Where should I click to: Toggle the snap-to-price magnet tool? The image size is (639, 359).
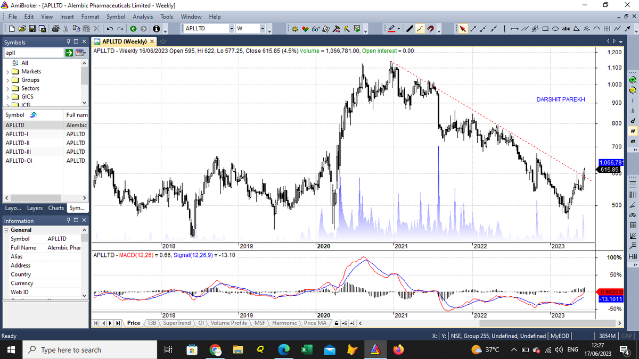click(x=430, y=29)
